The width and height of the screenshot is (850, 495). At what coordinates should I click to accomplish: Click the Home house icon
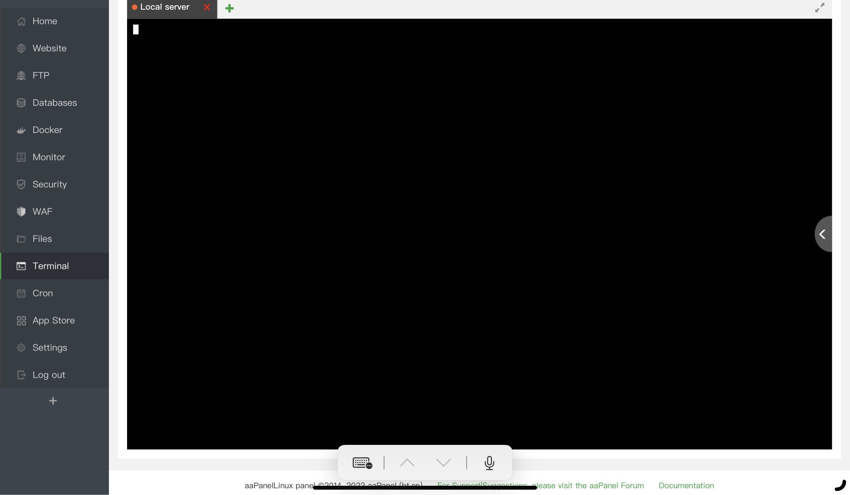pyautogui.click(x=21, y=21)
